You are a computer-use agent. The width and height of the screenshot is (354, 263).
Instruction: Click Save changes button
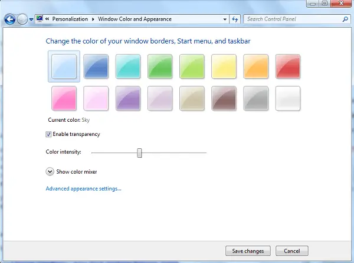coord(248,251)
